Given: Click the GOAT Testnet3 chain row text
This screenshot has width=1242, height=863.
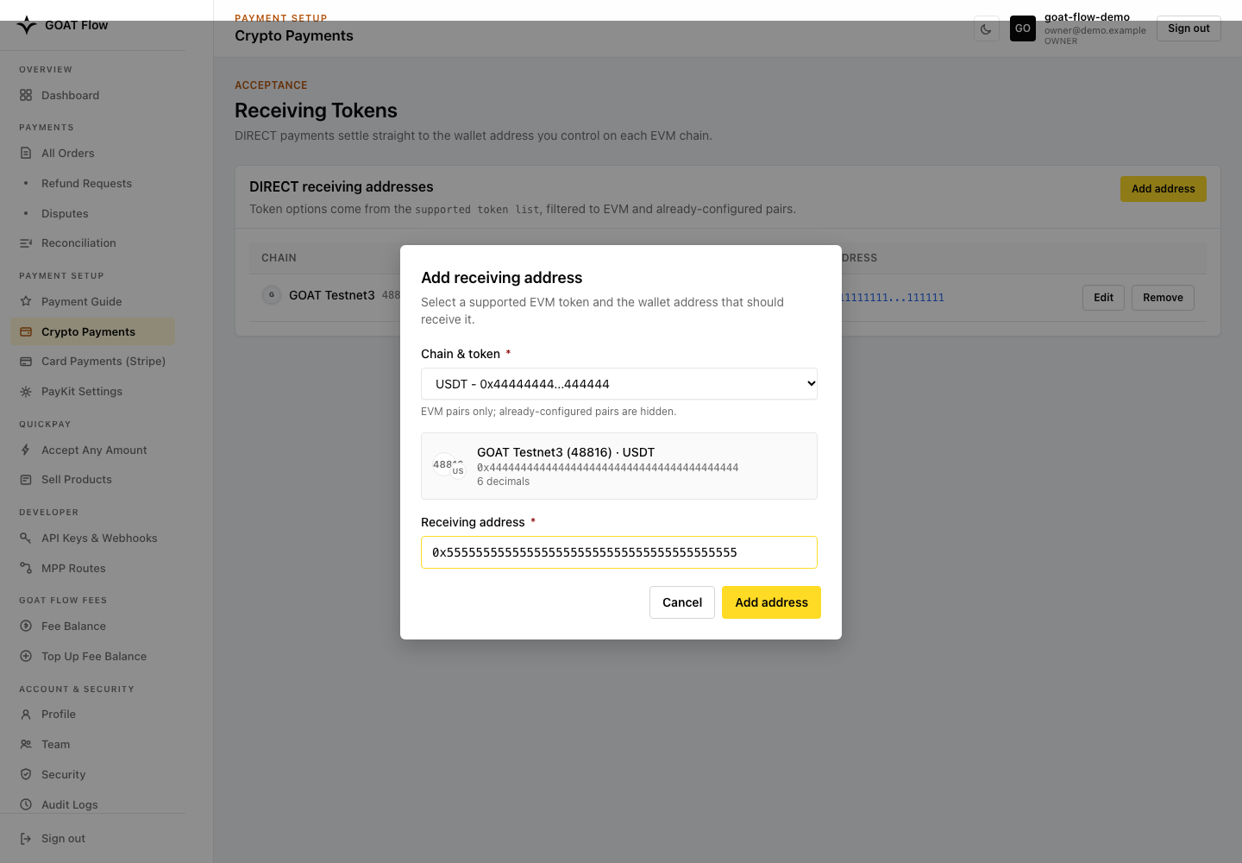Looking at the screenshot, I should click(332, 295).
